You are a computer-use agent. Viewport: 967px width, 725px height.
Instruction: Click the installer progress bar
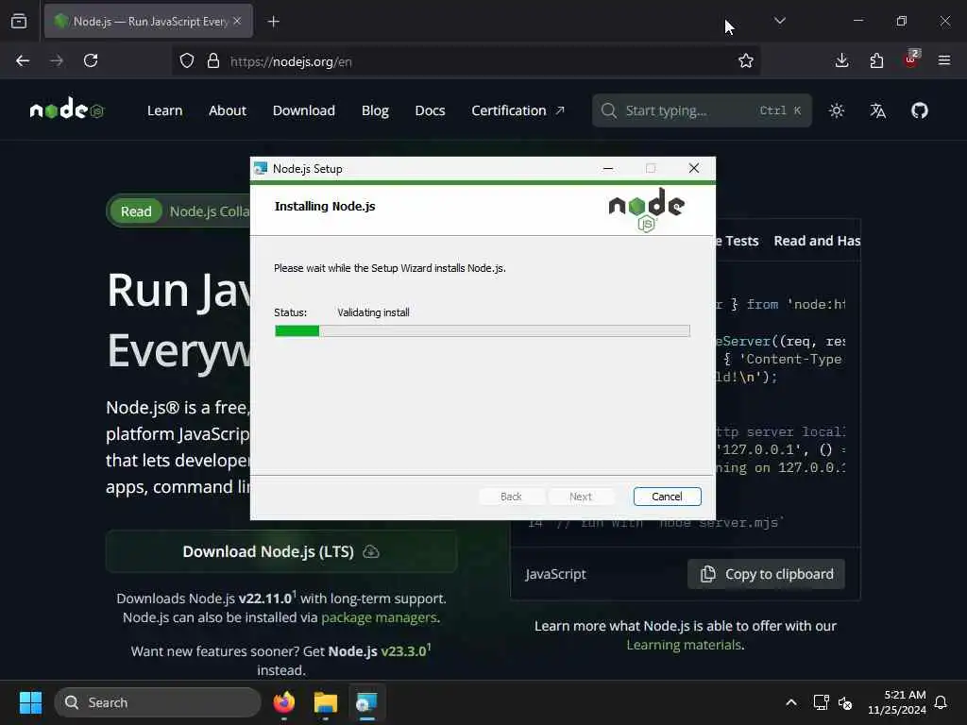click(x=483, y=331)
